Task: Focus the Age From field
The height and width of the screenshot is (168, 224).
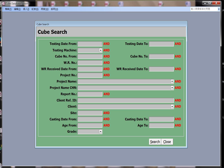Action: click(x=90, y=126)
